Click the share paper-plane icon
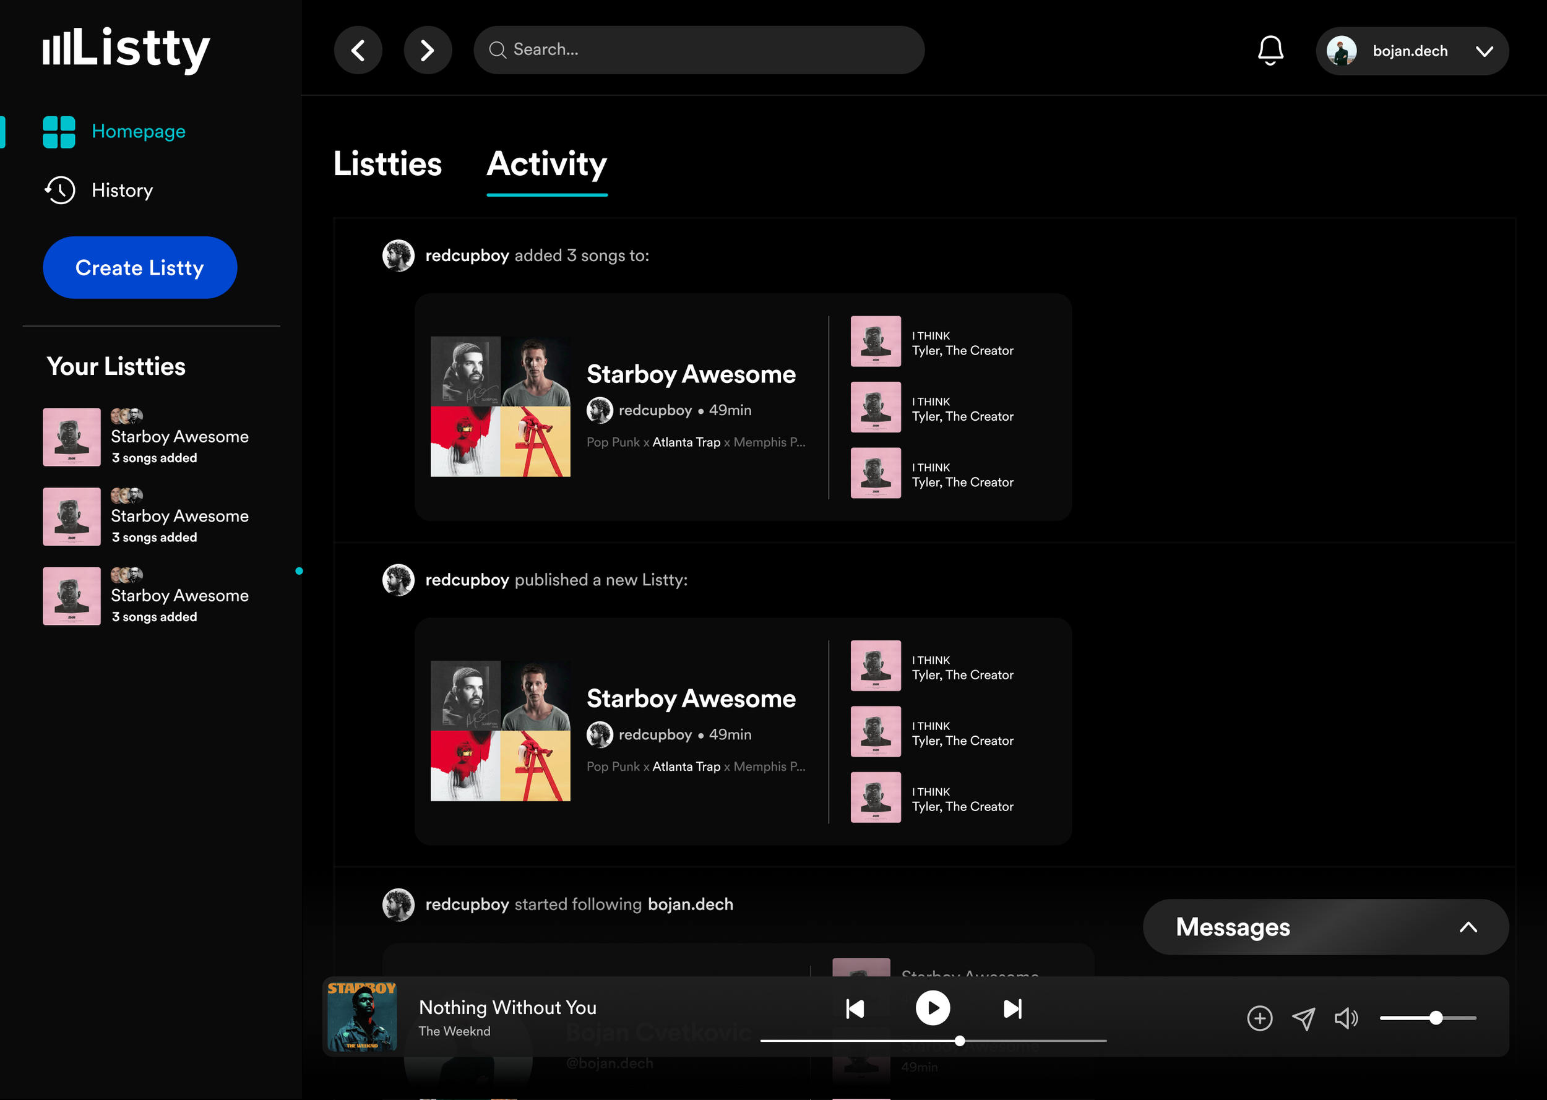This screenshot has width=1547, height=1100. point(1303,1018)
